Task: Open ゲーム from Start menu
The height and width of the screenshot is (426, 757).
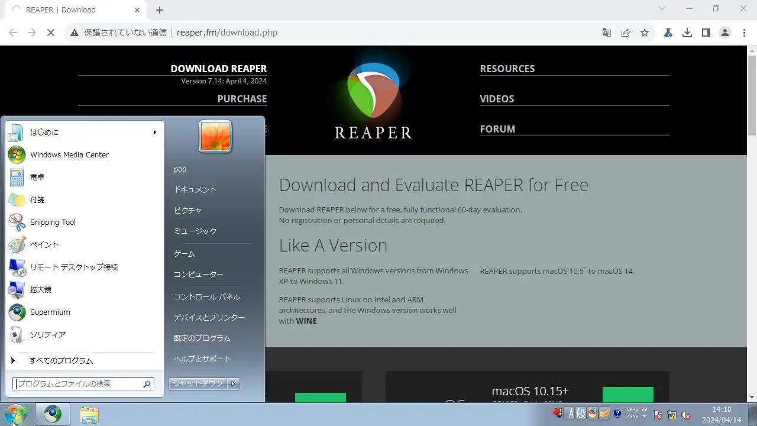Action: tap(185, 254)
